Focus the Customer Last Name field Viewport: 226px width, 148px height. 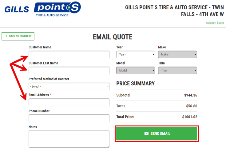click(x=69, y=70)
